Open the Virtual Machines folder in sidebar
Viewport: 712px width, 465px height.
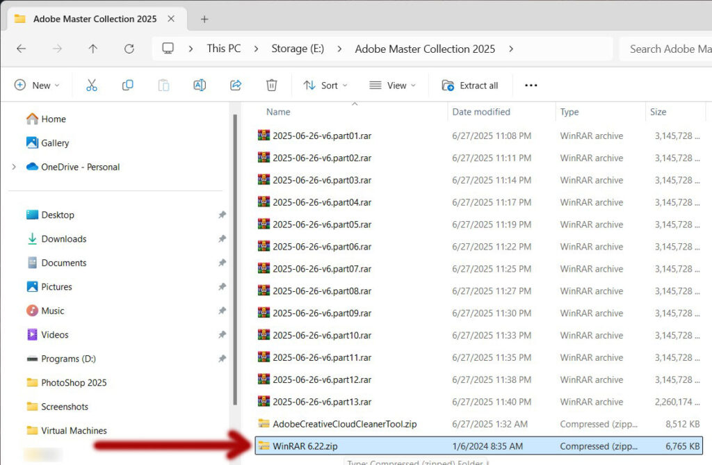pos(67,430)
